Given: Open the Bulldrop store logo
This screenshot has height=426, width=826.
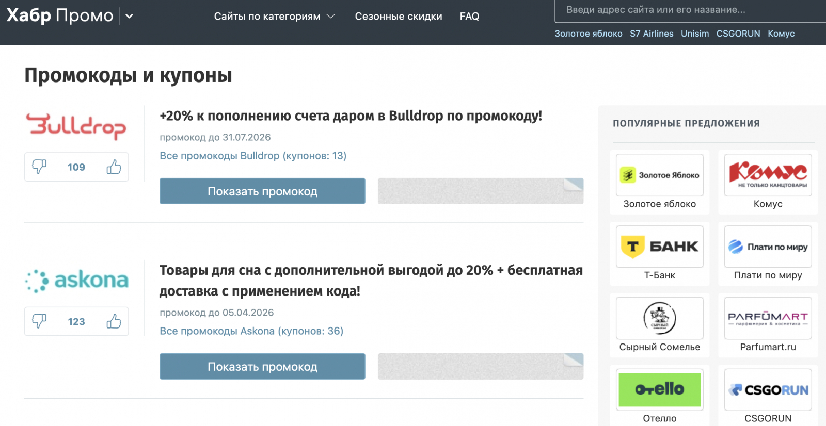Looking at the screenshot, I should pos(76,127).
